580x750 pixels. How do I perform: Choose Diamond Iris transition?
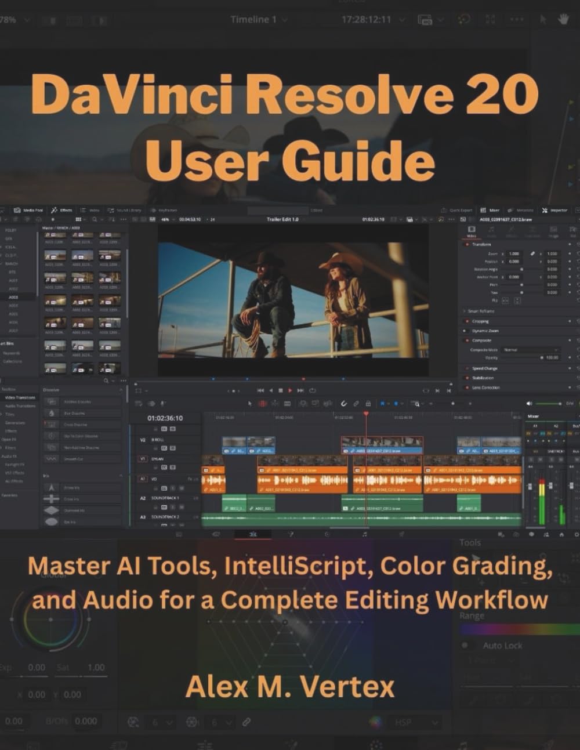(82, 510)
